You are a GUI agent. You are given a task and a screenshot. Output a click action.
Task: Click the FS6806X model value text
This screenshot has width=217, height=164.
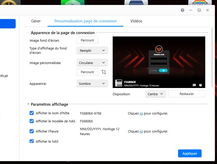[x=86, y=121]
